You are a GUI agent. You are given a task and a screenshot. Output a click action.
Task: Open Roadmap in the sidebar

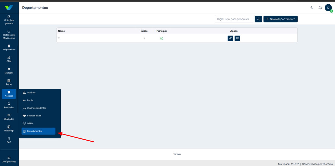click(x=9, y=129)
